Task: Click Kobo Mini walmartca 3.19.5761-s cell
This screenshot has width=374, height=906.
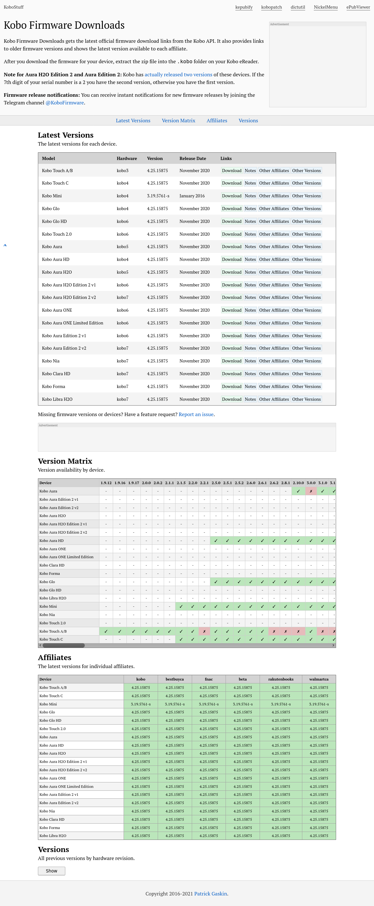Action: (x=319, y=704)
